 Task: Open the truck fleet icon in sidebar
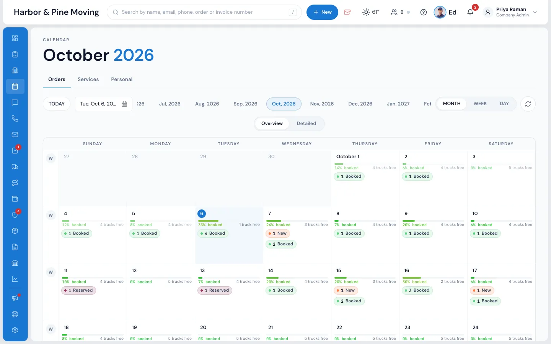pyautogui.click(x=15, y=167)
